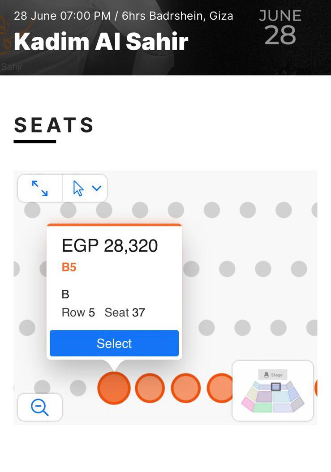Choose the third orange seat in the row
The height and width of the screenshot is (472, 331).
click(x=185, y=388)
